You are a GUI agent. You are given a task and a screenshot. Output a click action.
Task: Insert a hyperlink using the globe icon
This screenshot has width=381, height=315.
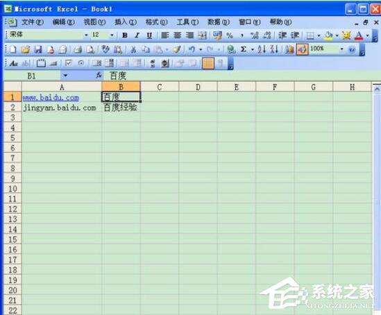coord(231,49)
